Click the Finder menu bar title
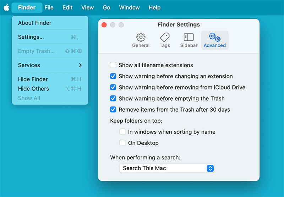Image resolution: width=284 pixels, height=197 pixels. pyautogui.click(x=27, y=7)
